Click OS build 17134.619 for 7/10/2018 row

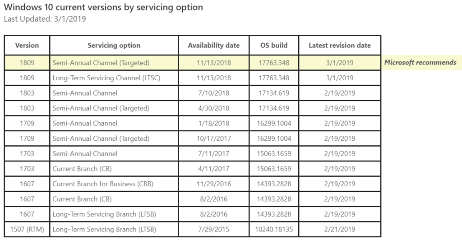pos(274,93)
